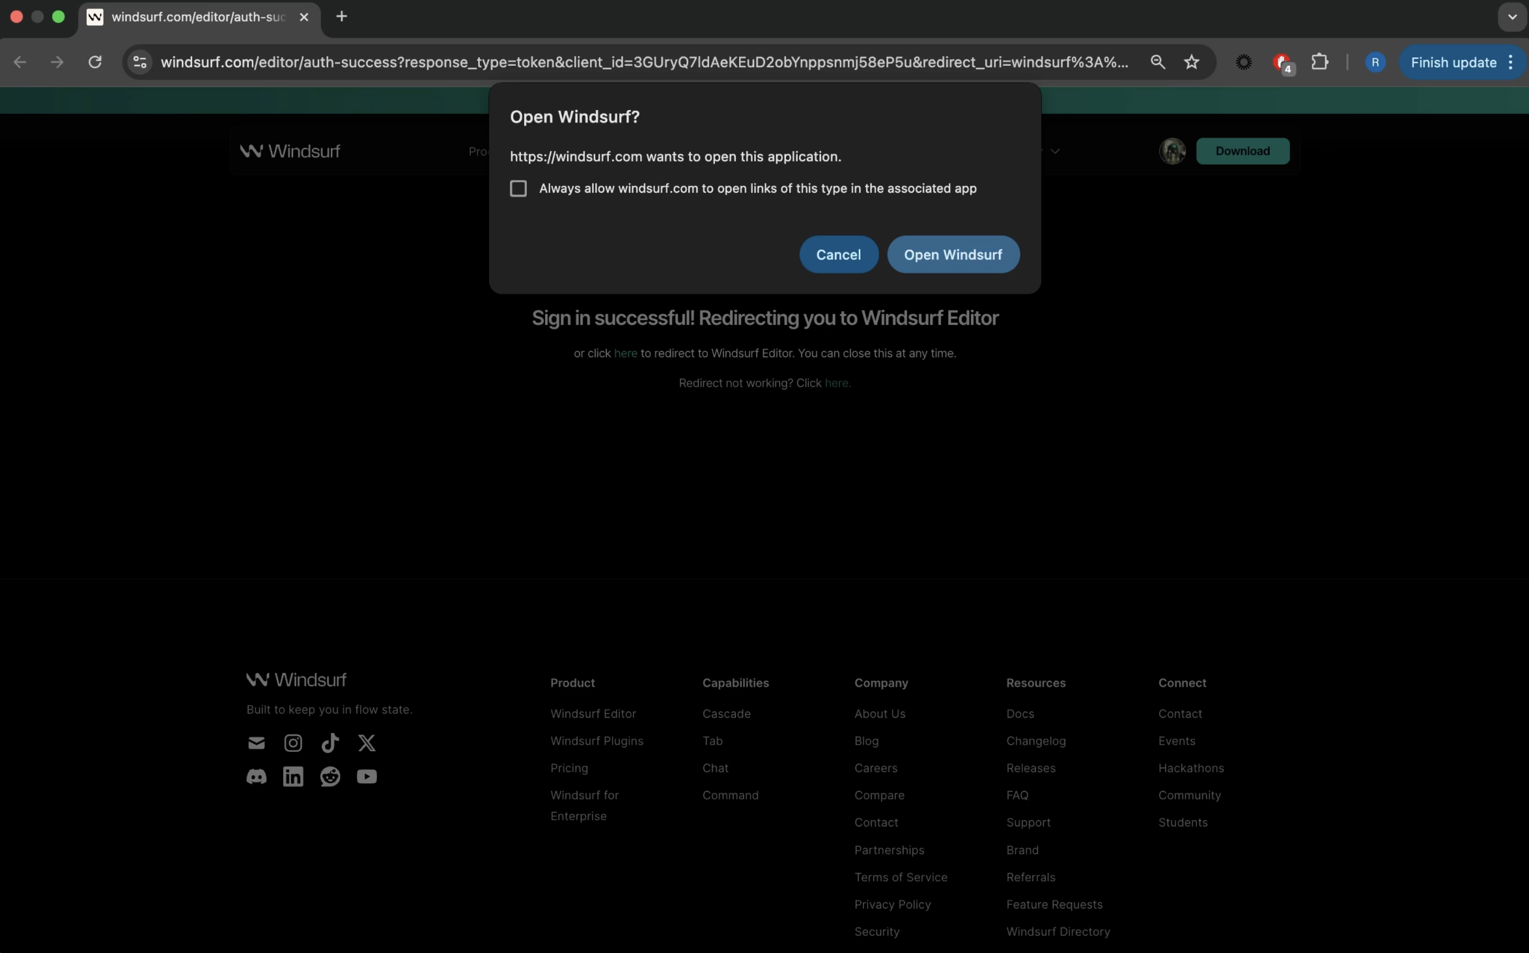Viewport: 1529px width, 953px height.
Task: Open the X social icon
Action: 367,743
